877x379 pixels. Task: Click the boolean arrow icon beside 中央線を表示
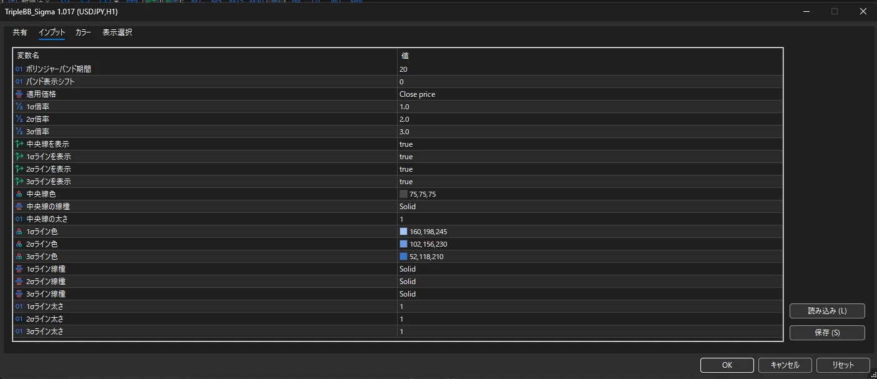19,144
